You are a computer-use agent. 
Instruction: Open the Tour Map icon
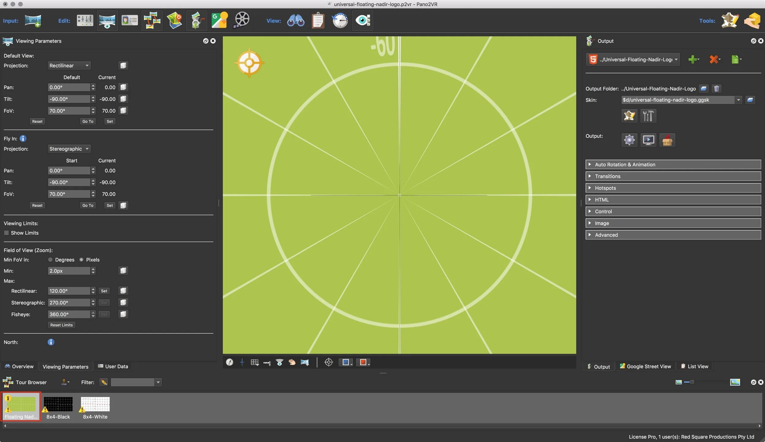pyautogui.click(x=174, y=21)
